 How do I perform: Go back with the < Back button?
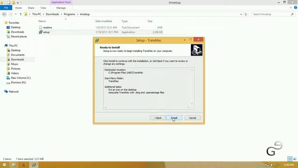[x=157, y=118]
